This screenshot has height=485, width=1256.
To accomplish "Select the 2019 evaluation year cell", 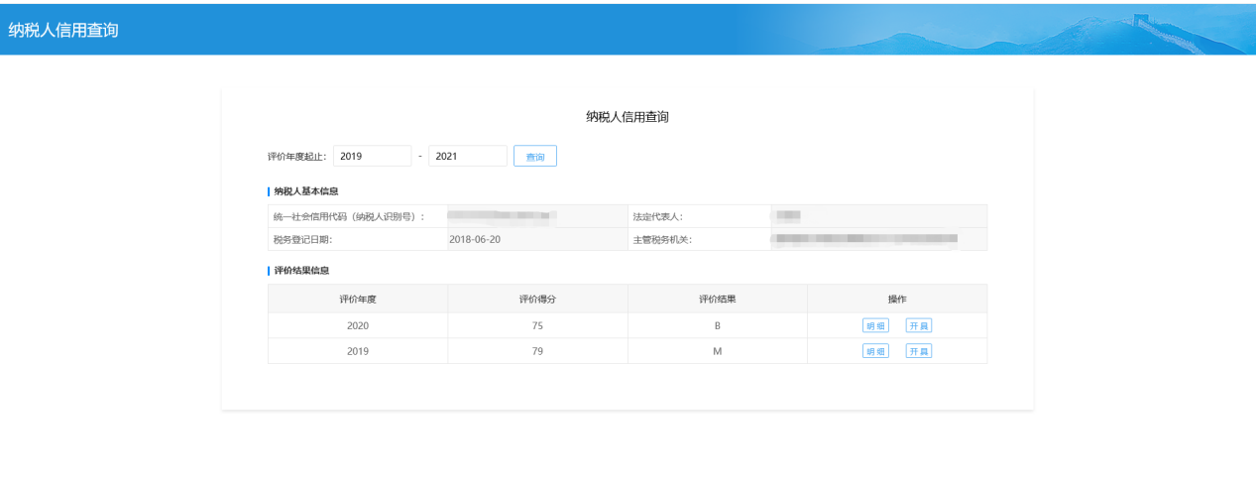I will pos(358,351).
